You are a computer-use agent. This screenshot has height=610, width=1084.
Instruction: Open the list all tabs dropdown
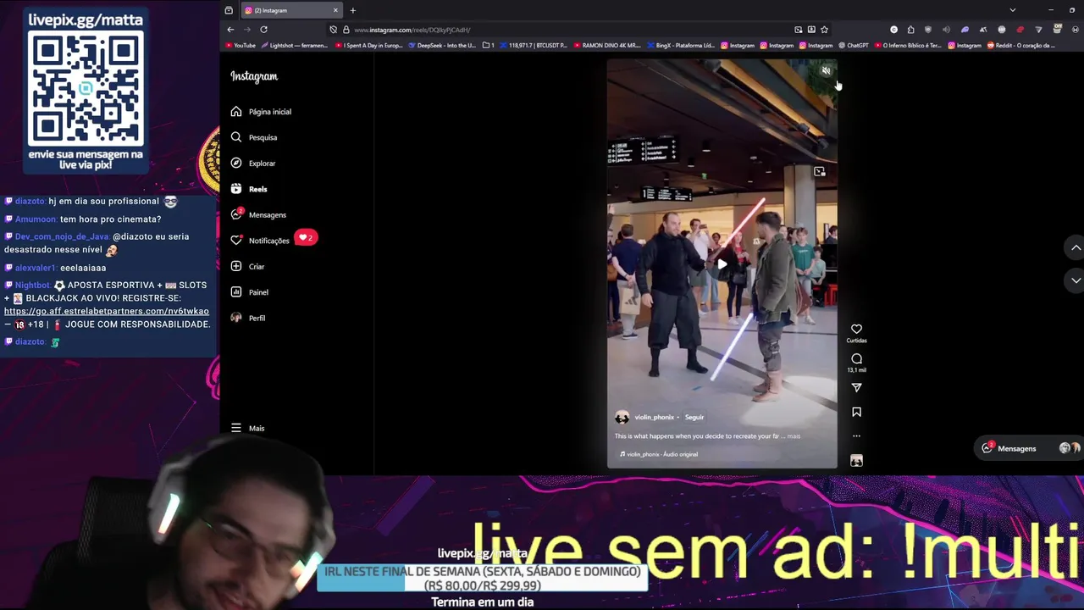(1012, 10)
